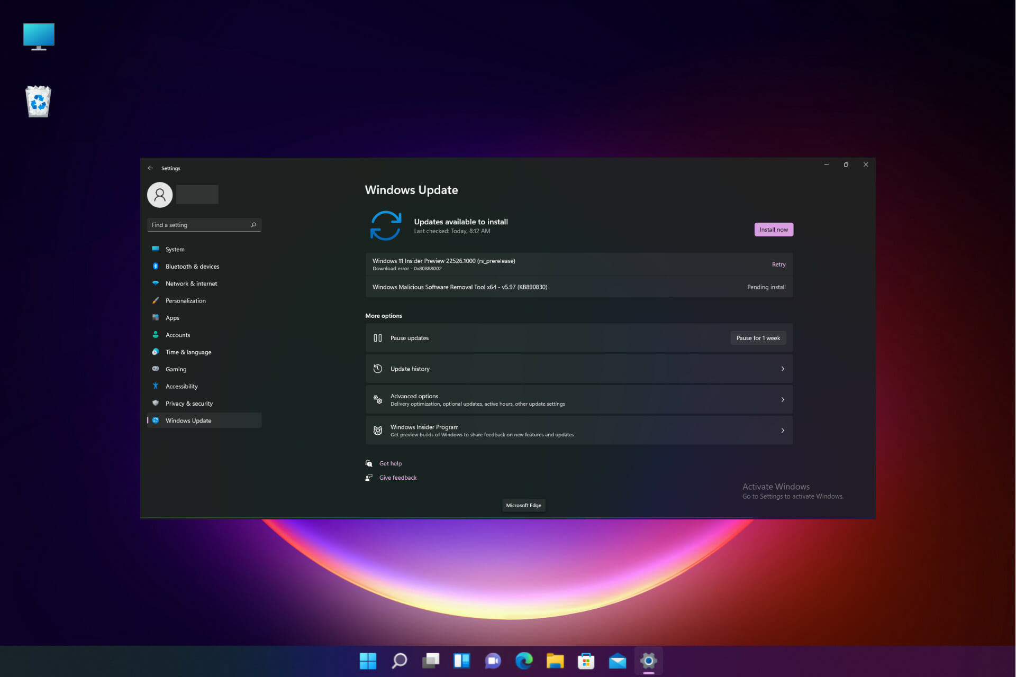Click the Find a setting search box
Viewport: 1016px width, 677px height.
(x=204, y=225)
